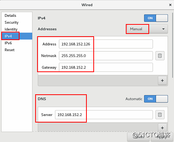The width and height of the screenshot is (174, 142).
Task: Add another address with the plus button
Action: [x=162, y=81]
